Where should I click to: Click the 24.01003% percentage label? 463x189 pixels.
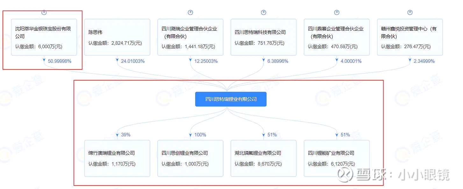[x=133, y=61]
